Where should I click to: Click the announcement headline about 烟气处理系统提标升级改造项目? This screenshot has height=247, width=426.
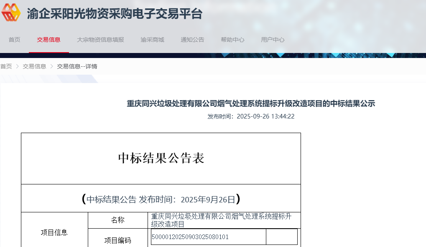tap(251, 103)
